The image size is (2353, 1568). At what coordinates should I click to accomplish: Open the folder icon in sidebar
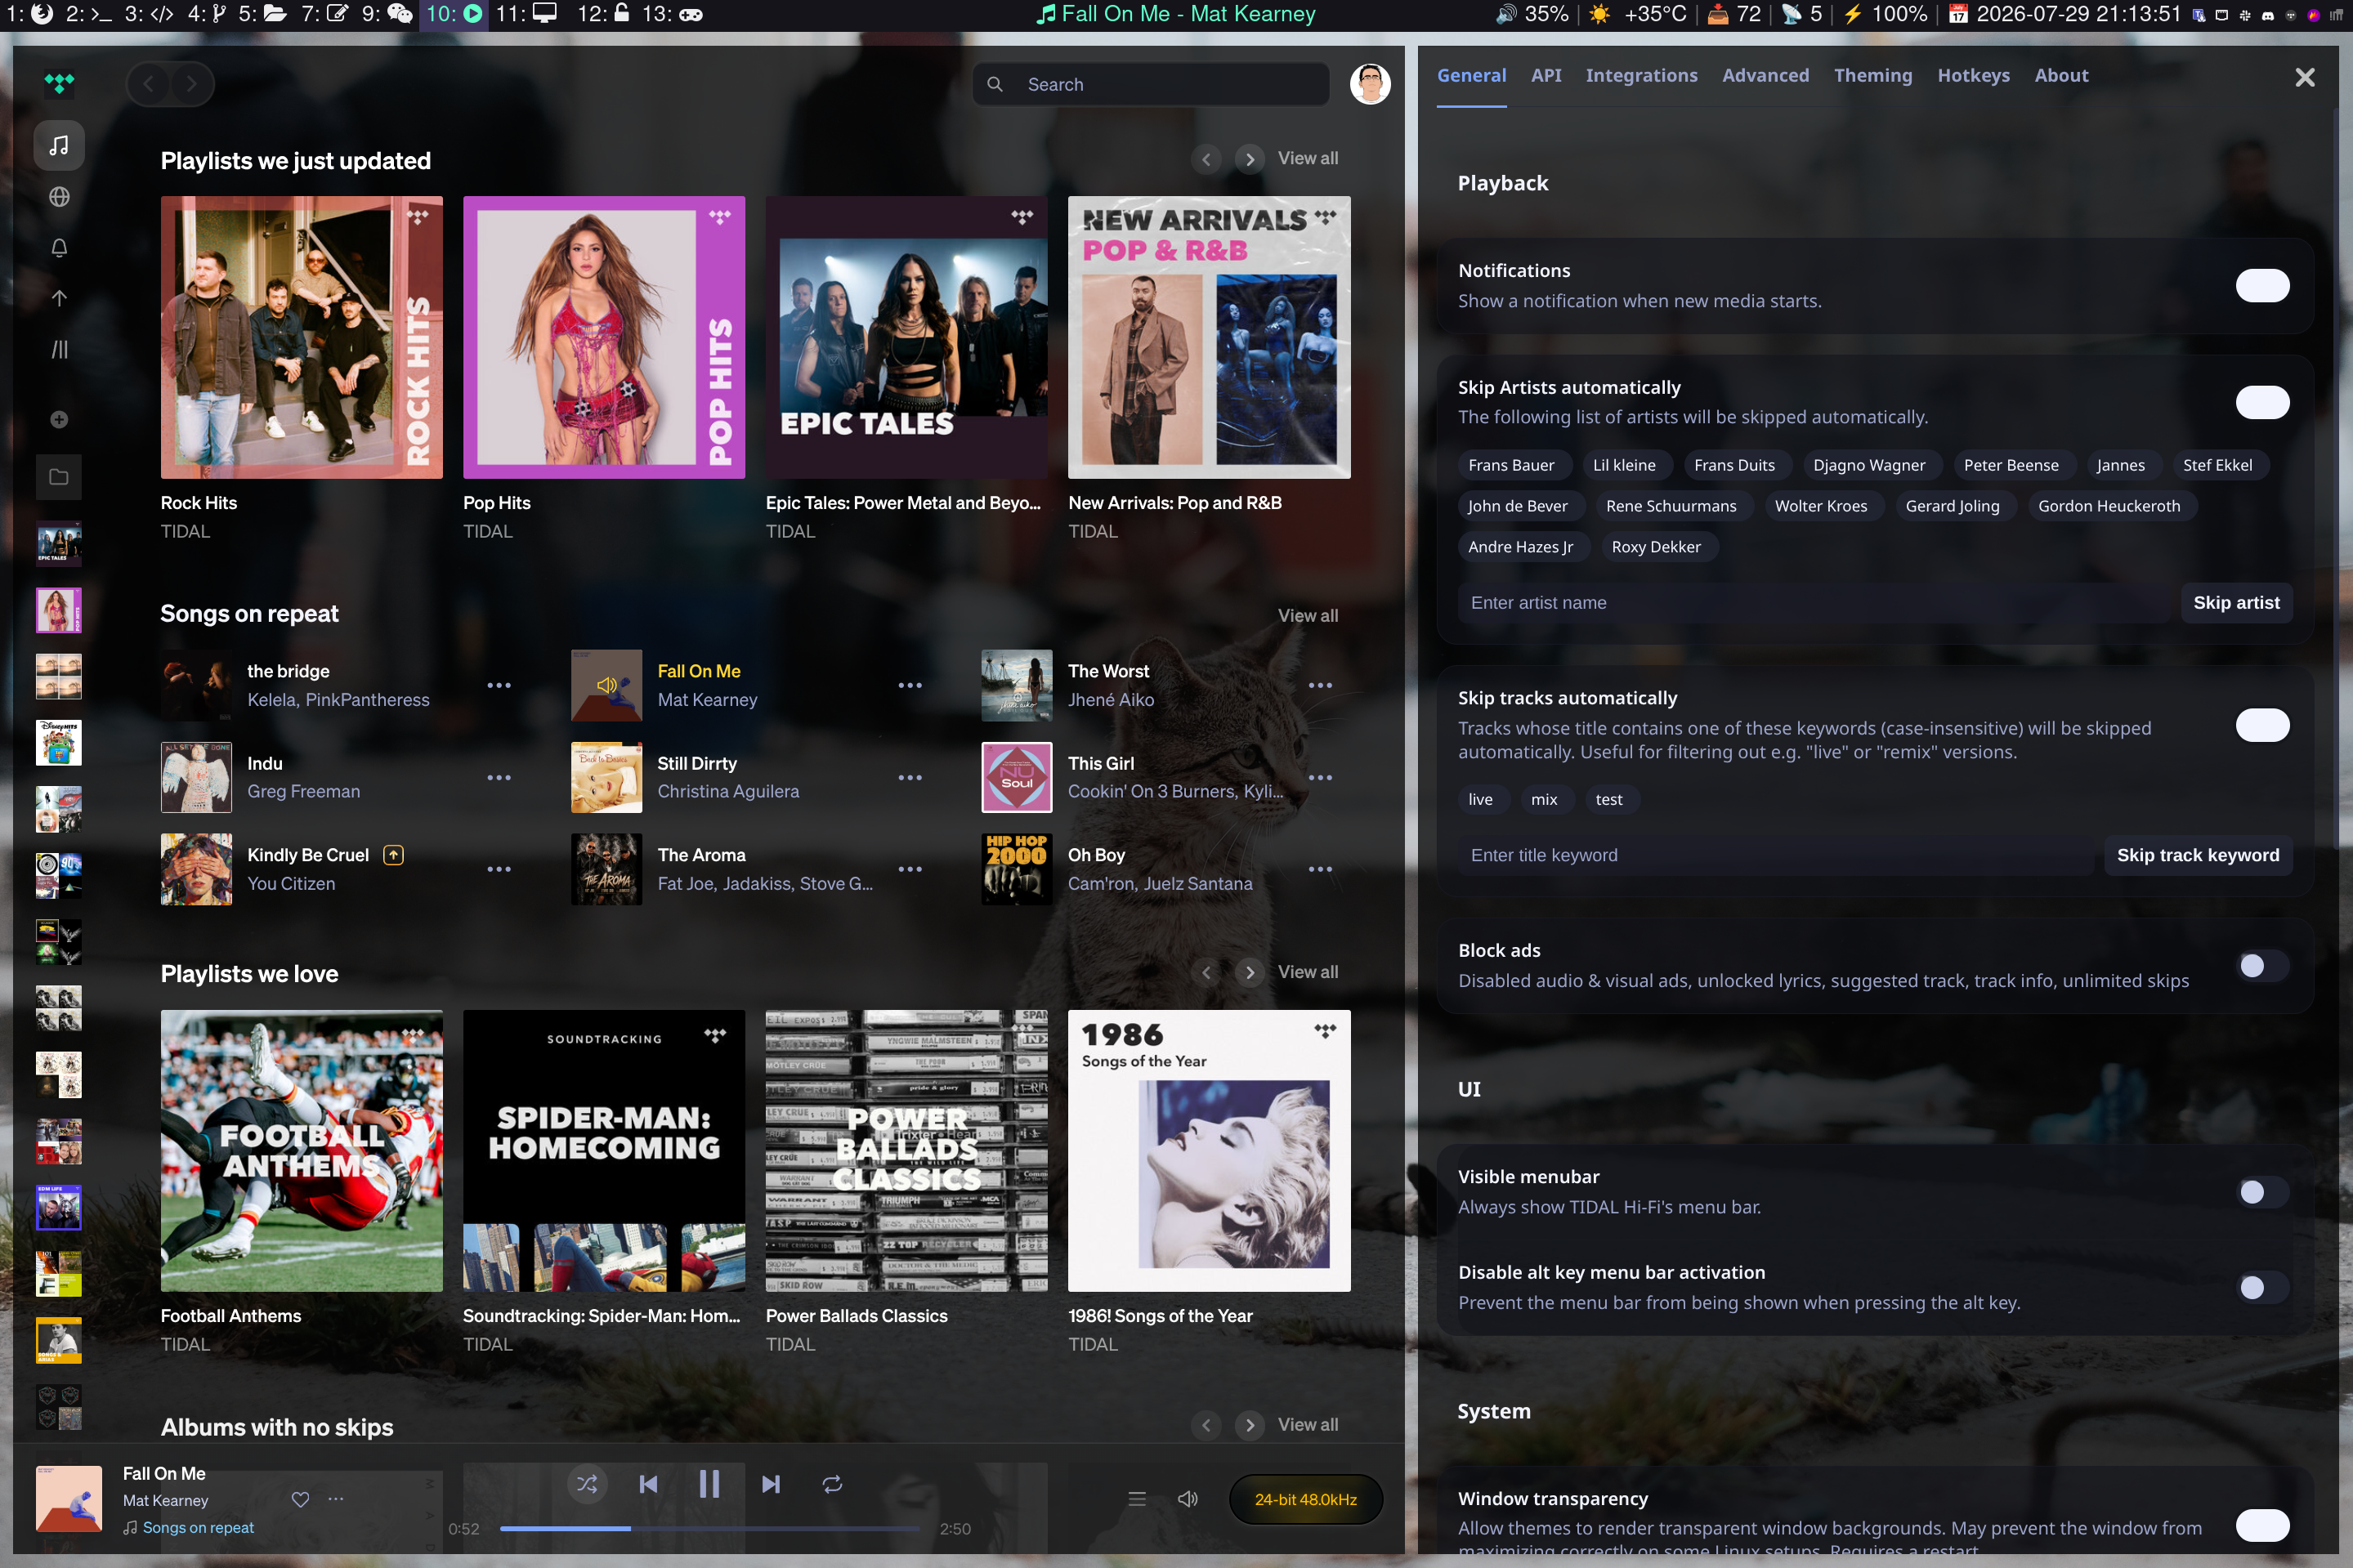[59, 477]
